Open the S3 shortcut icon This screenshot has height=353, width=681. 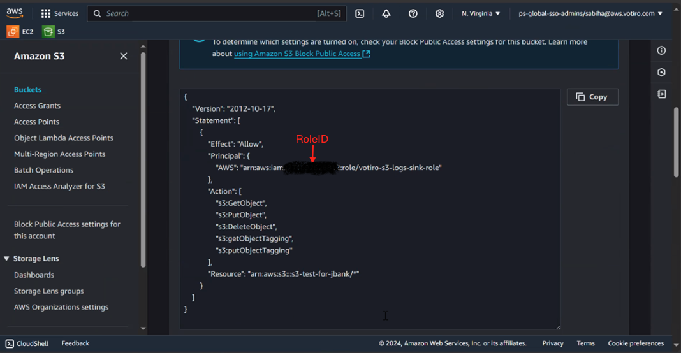(54, 31)
